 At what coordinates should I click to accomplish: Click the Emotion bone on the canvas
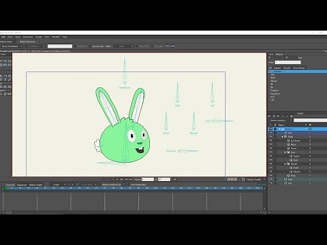click(188, 150)
